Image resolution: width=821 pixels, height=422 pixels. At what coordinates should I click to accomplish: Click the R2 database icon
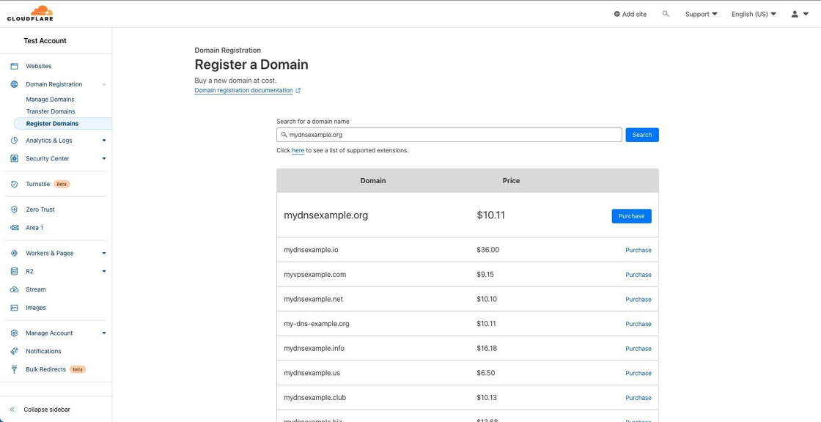(x=14, y=271)
